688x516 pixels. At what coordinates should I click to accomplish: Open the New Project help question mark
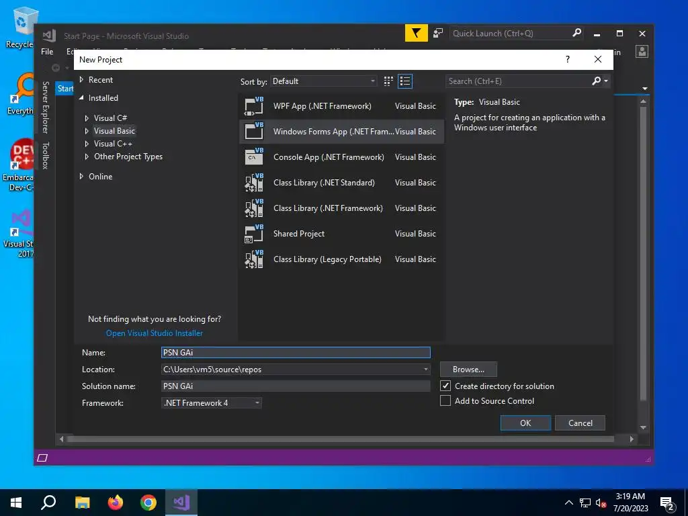(567, 59)
